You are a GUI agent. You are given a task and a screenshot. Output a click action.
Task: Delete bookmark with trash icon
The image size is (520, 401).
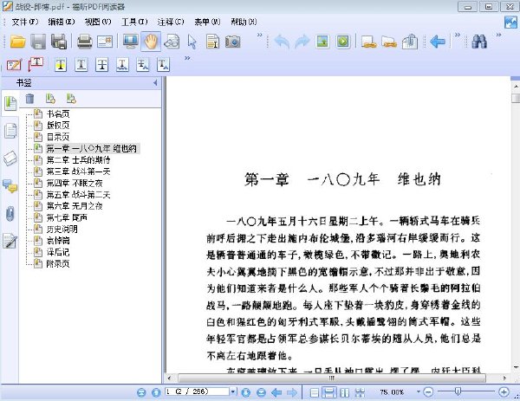(29, 99)
